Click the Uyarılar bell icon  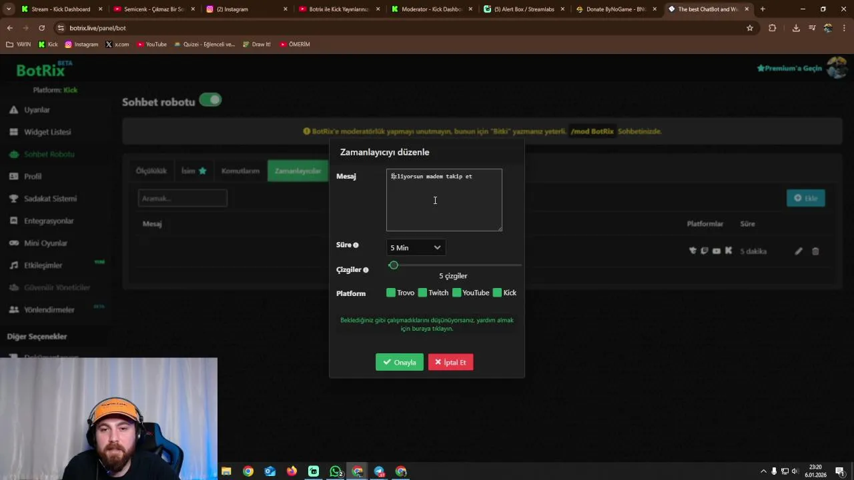[x=13, y=110]
